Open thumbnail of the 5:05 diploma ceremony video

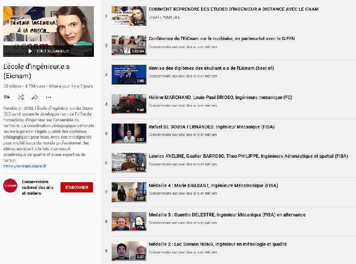click(129, 75)
